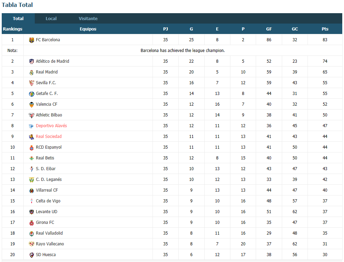
Task: Click the Athletic Bilbao crest icon
Action: coord(32,115)
